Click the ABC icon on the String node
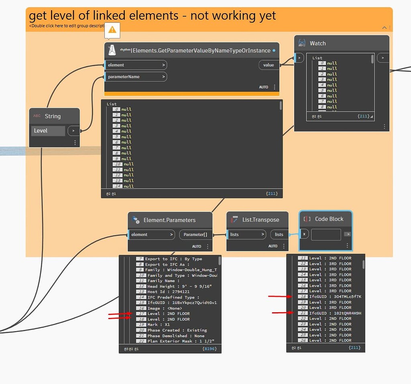This screenshot has height=384, width=411. tap(37, 116)
